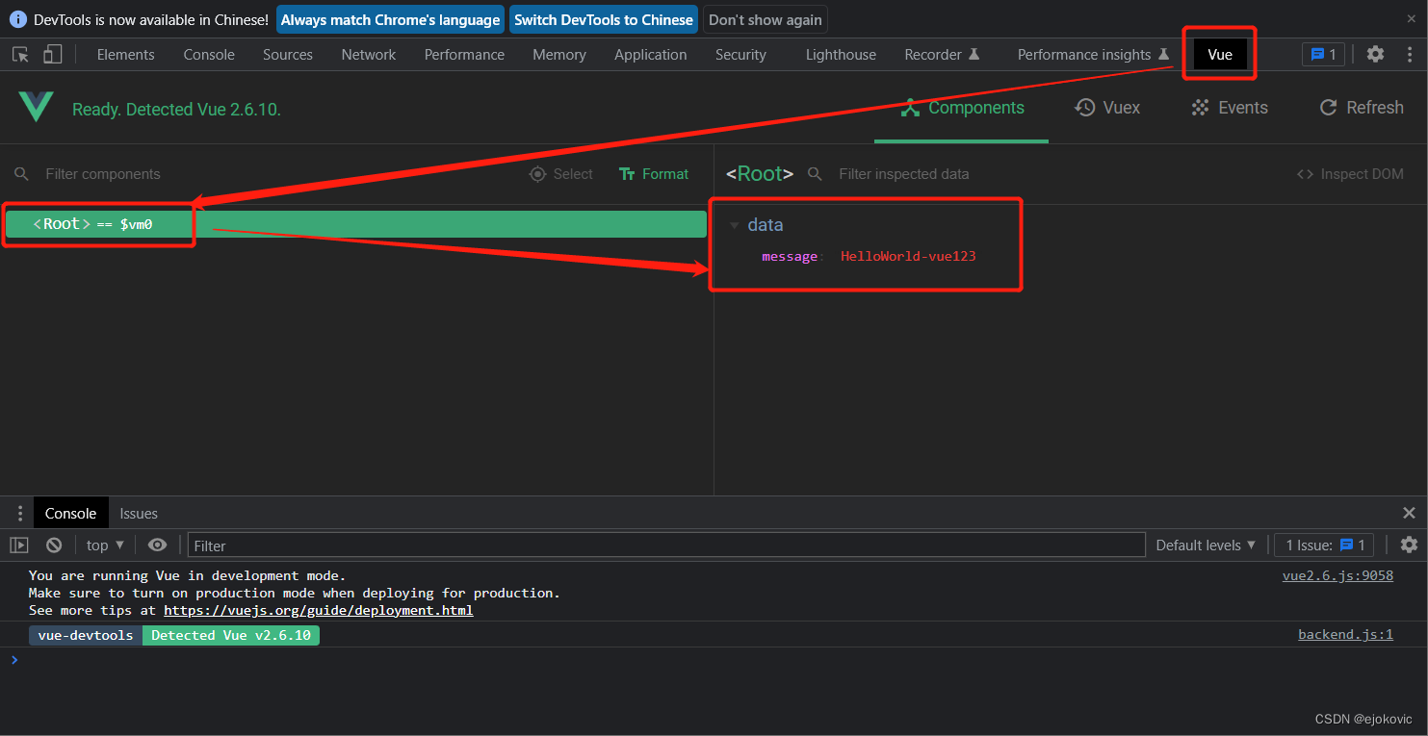Viewport: 1428px width, 736px height.
Task: Open the Sources tab
Action: 288,55
